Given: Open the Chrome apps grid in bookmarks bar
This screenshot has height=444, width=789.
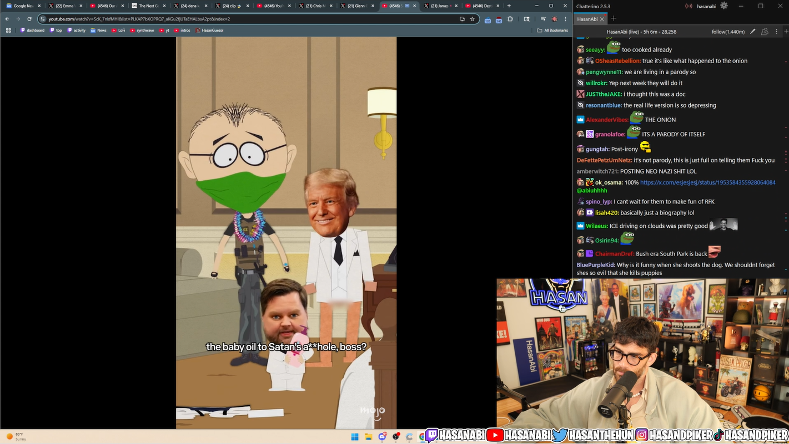Looking at the screenshot, I should tap(8, 30).
